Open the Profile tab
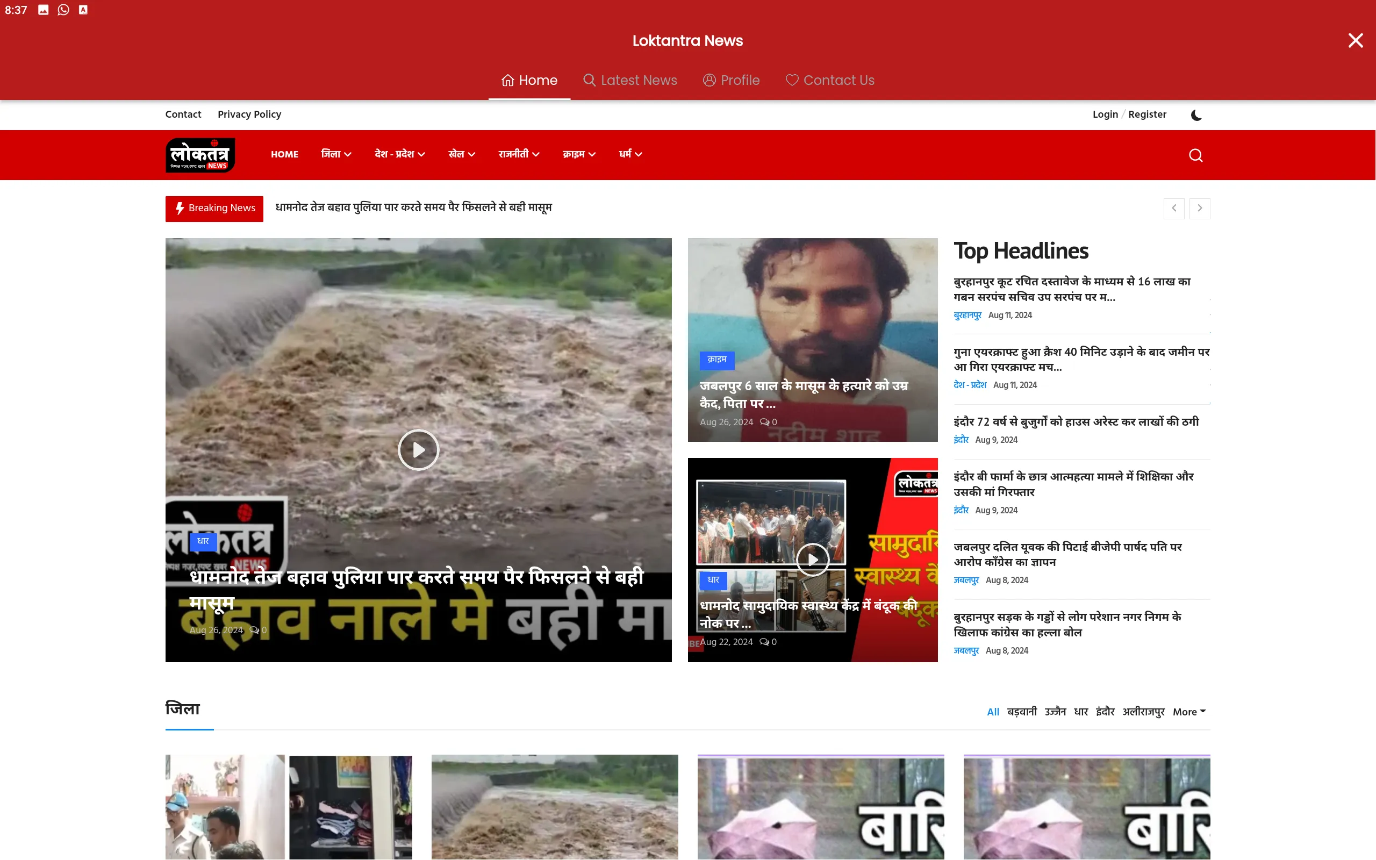Screen dimensions: 1376x860 click(x=731, y=80)
